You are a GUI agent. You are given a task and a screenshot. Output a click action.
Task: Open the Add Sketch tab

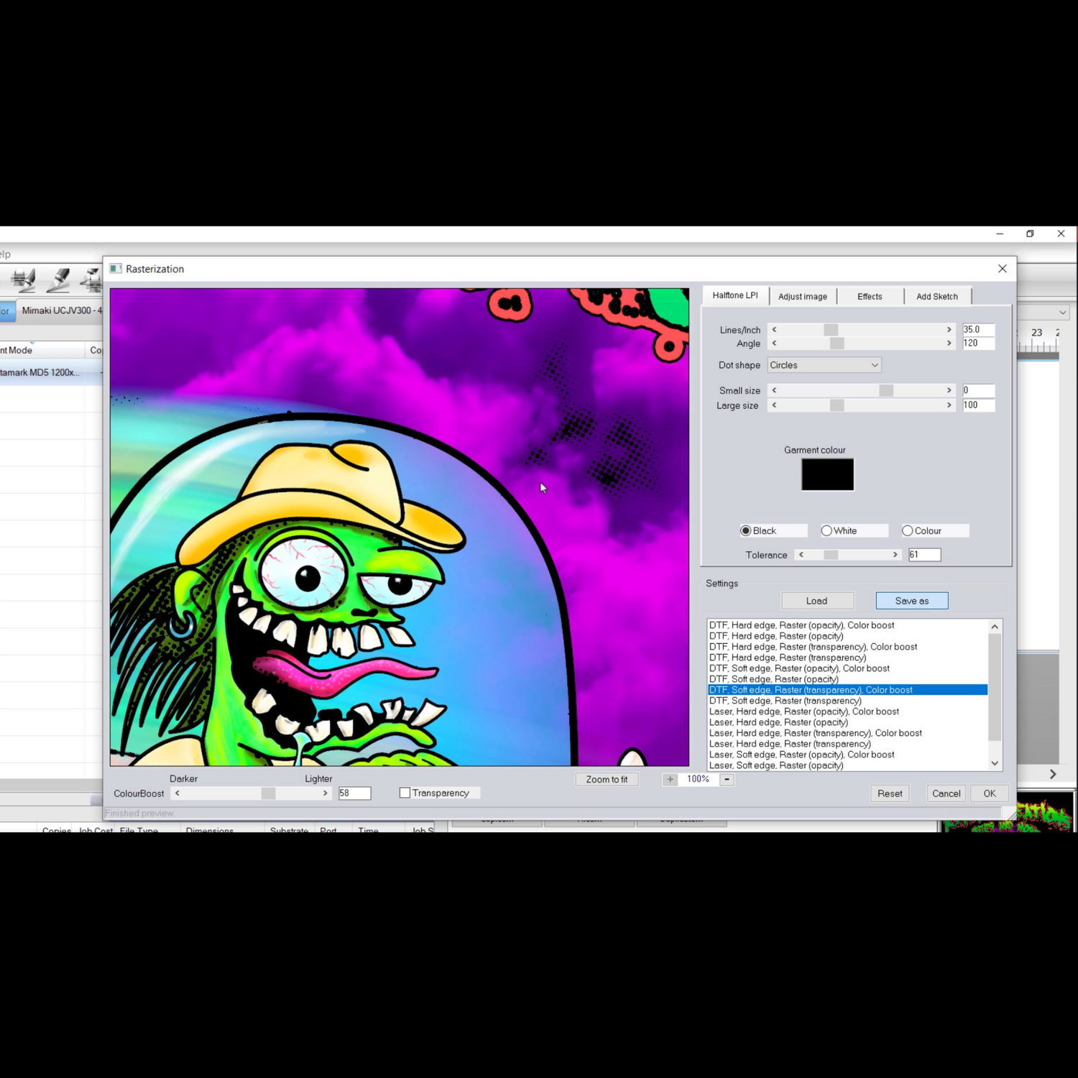pyautogui.click(x=937, y=296)
